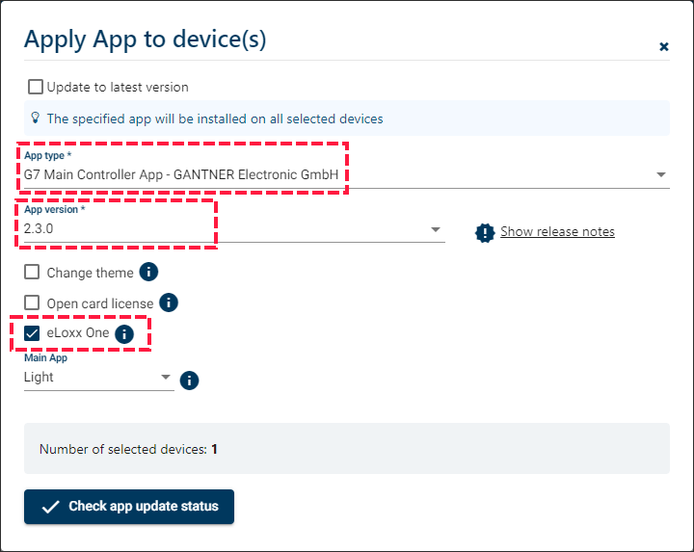Screen dimensions: 694x552
Task: Enable Update to latest version checkbox
Action: (36, 87)
